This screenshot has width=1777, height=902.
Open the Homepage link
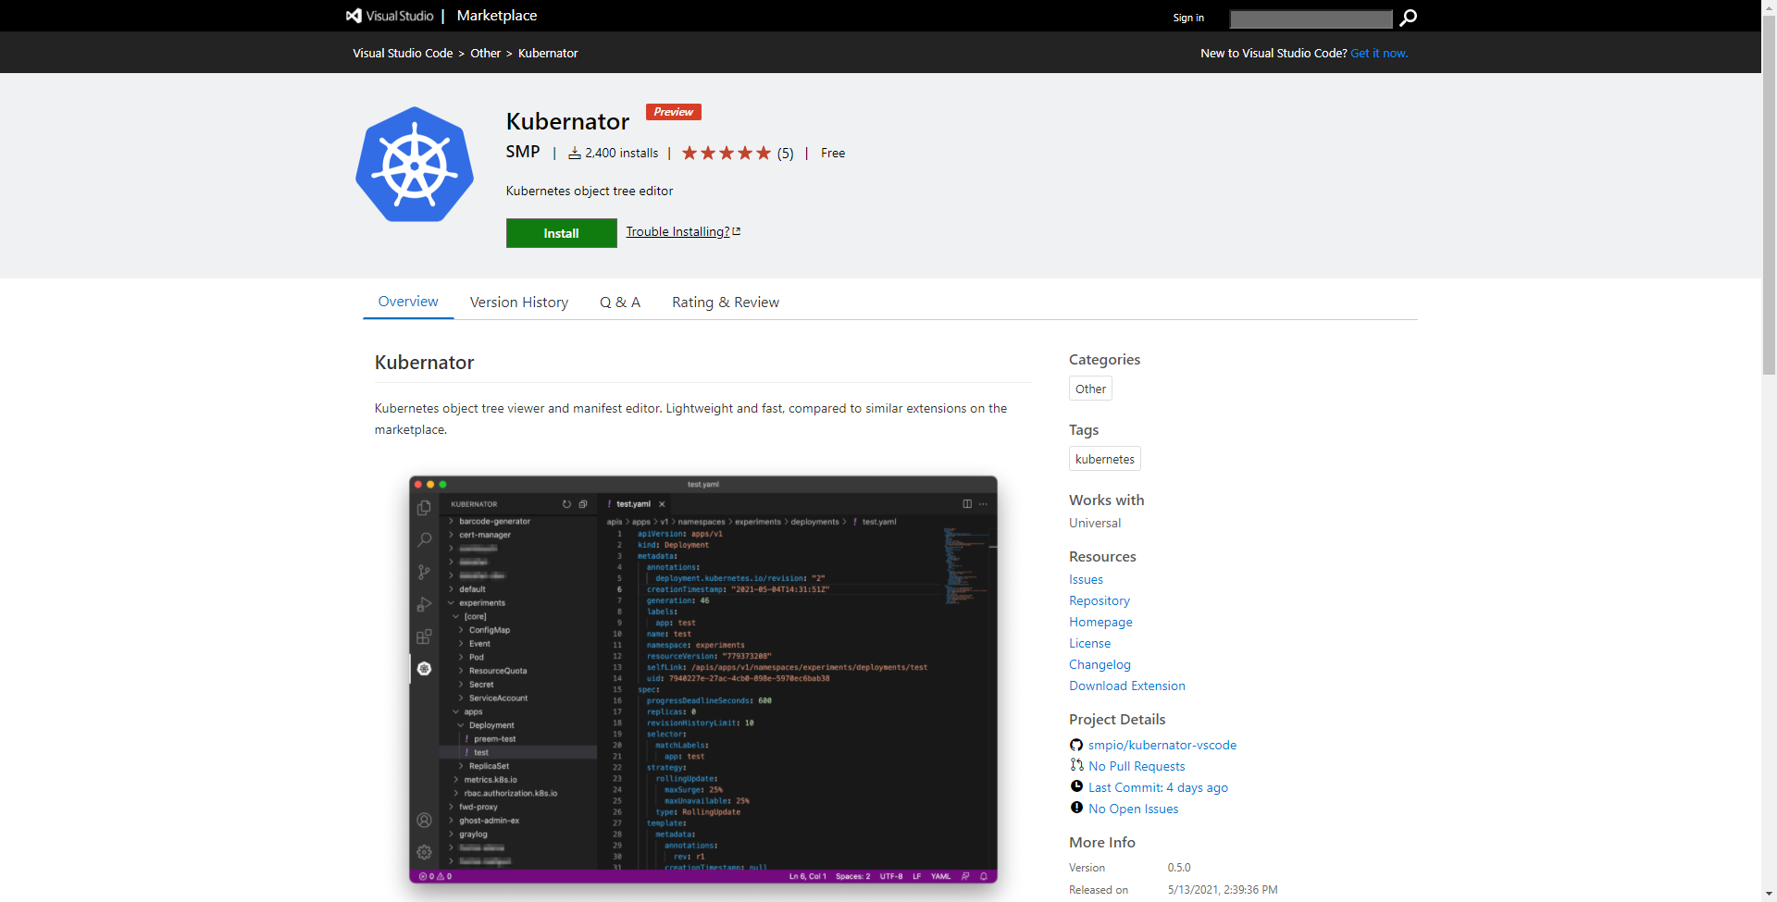click(1100, 622)
